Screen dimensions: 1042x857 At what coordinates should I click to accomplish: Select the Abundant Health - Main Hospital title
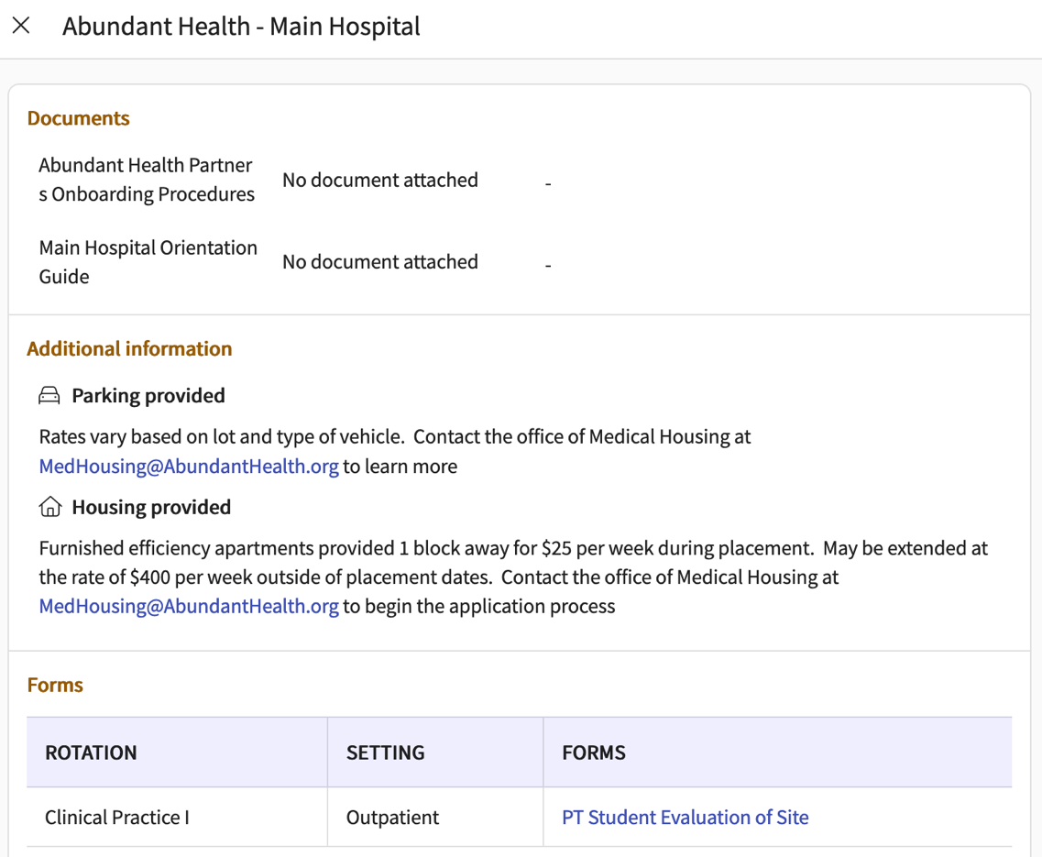[x=240, y=26]
